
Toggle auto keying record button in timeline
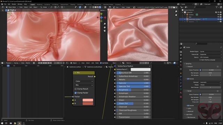(34, 63)
